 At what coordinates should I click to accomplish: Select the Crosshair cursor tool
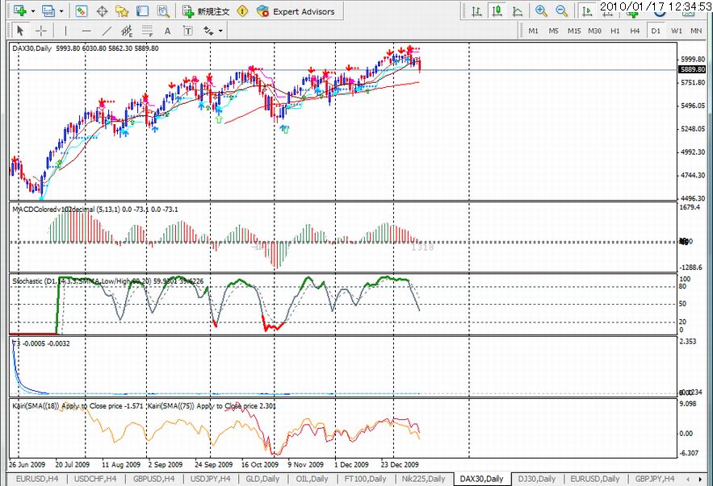[x=40, y=31]
